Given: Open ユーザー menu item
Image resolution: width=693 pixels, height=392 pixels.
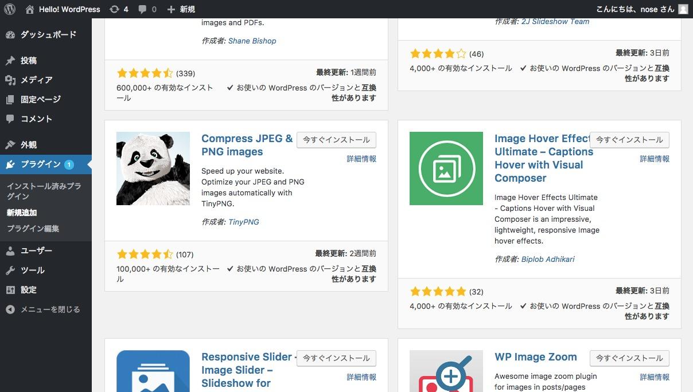Looking at the screenshot, I should point(37,251).
